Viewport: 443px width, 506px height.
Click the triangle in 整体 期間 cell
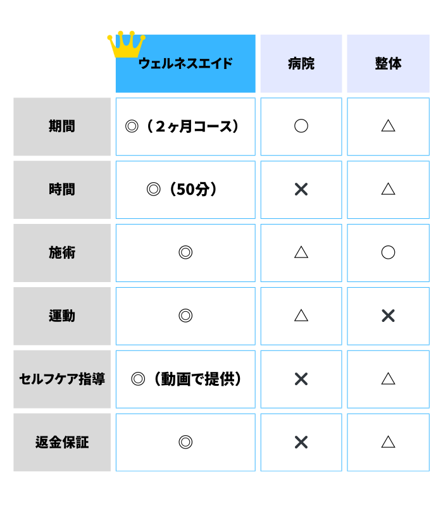coord(388,125)
